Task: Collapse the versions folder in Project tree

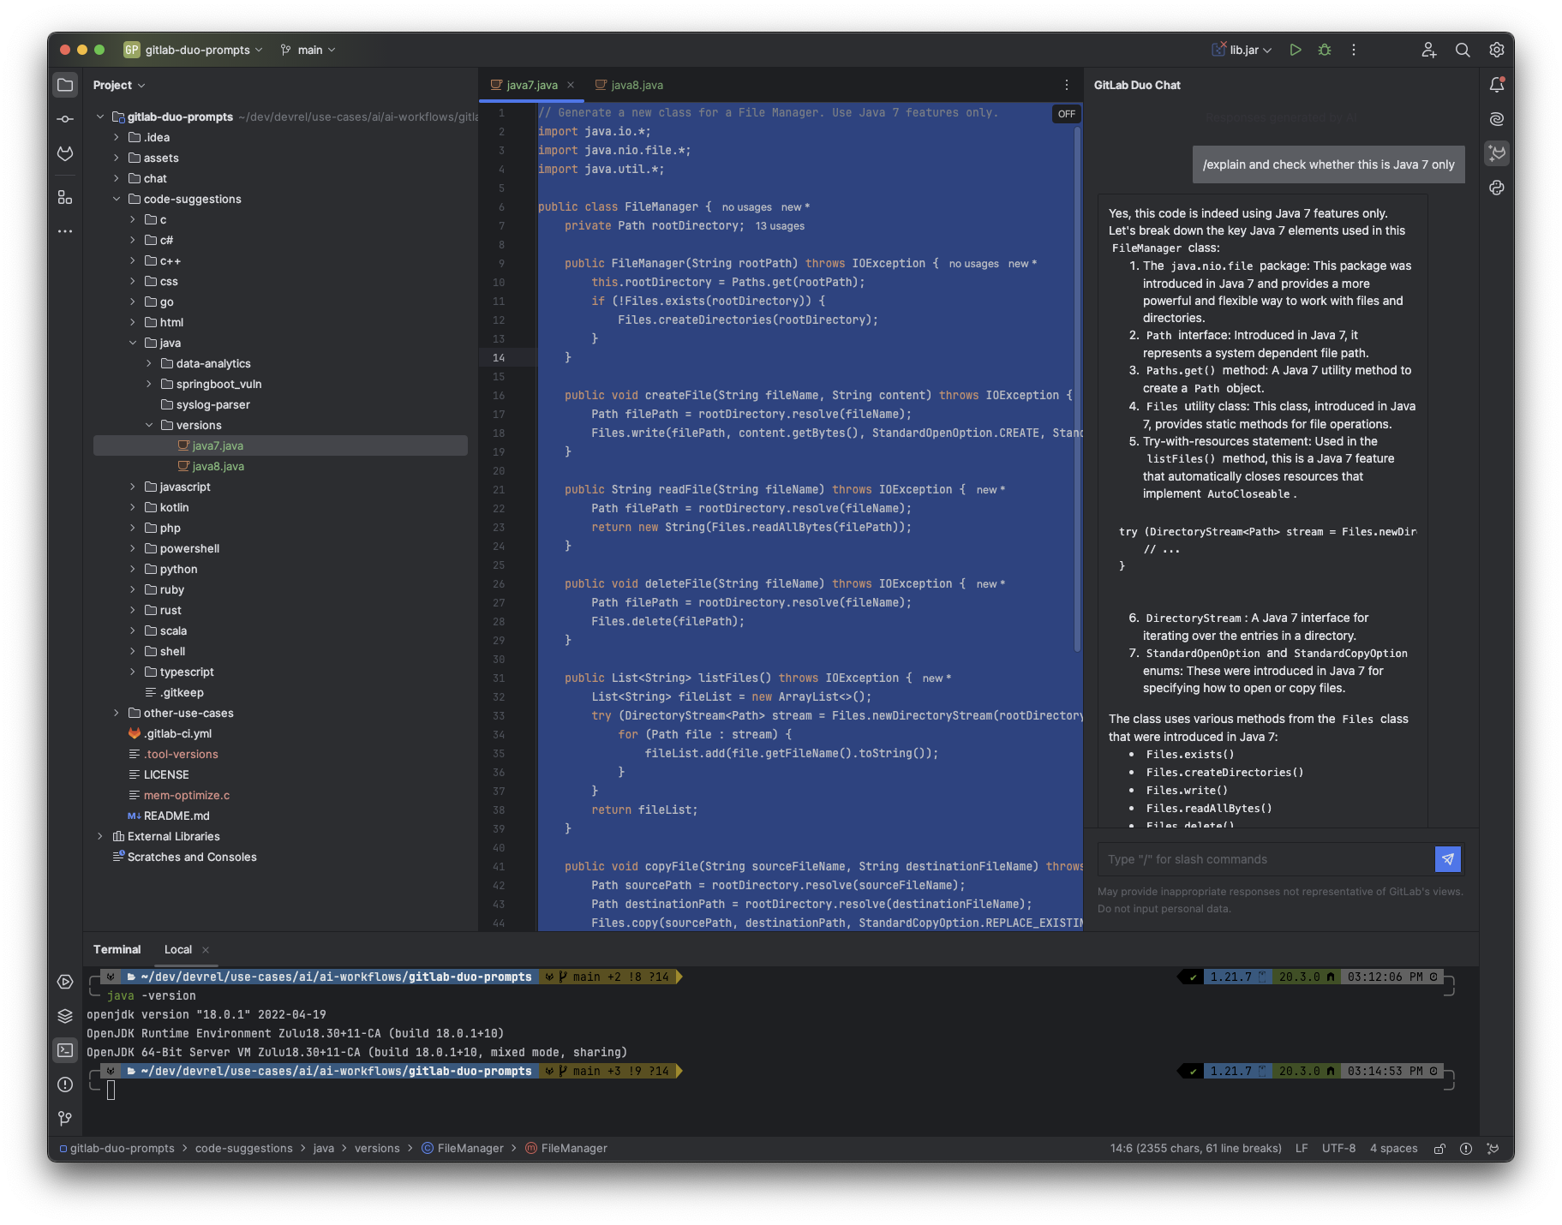Action: coord(149,425)
